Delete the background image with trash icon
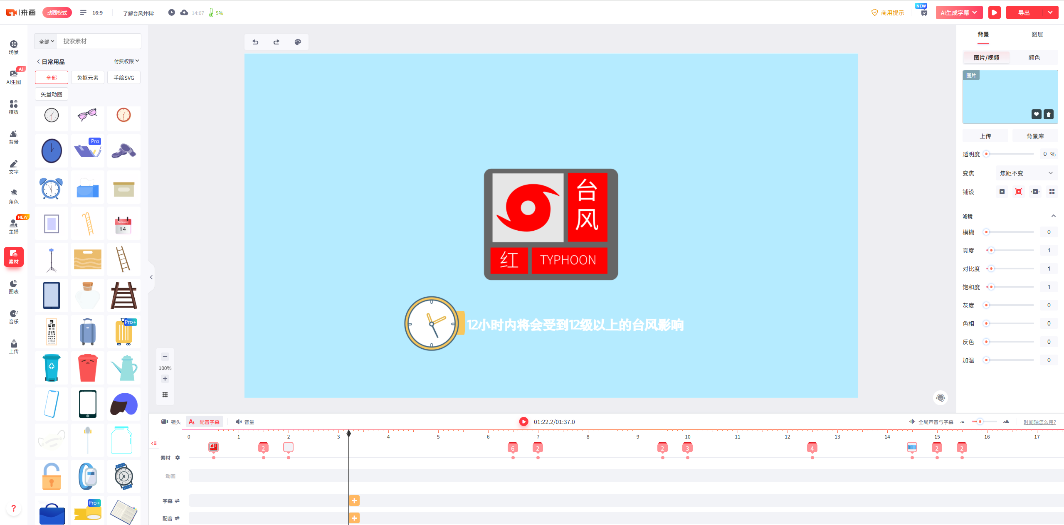 (x=1049, y=114)
